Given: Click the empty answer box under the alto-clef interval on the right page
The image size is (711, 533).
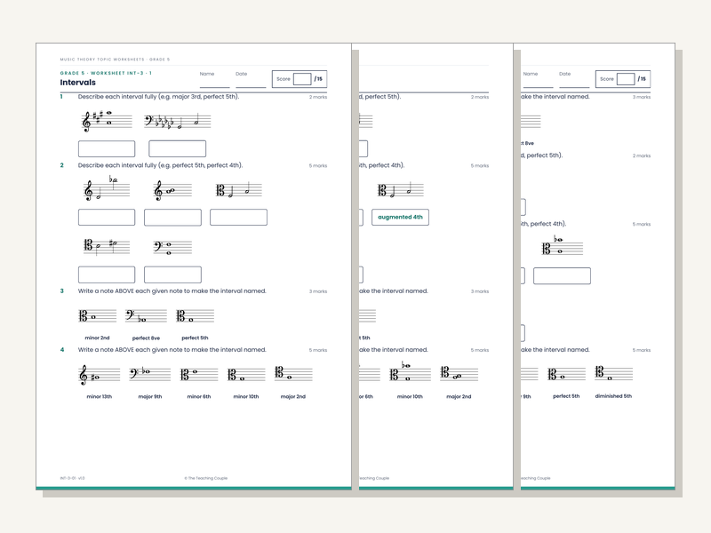Looking at the screenshot, I should (562, 275).
